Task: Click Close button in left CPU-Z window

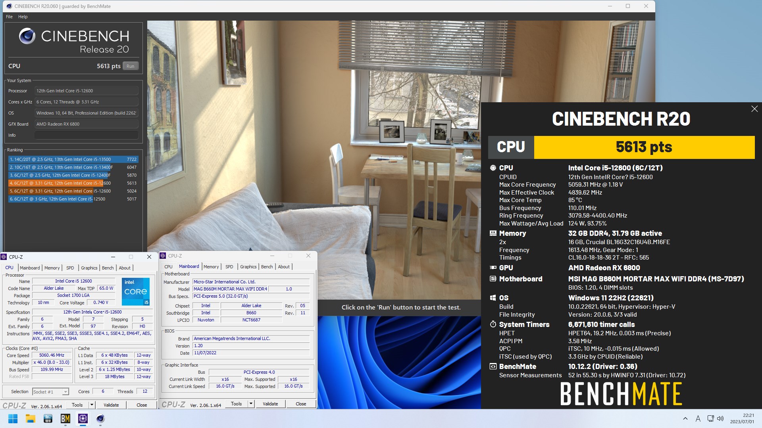Action: [142, 405]
